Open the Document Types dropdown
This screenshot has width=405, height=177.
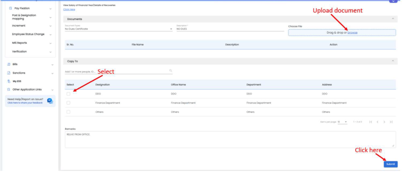pos(119,29)
